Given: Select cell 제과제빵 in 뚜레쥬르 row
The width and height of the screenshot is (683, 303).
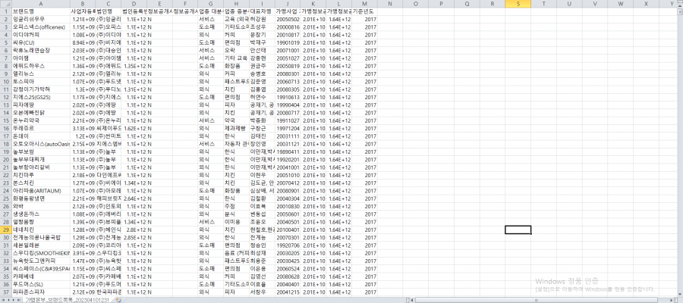Looking at the screenshot, I should coord(236,128).
